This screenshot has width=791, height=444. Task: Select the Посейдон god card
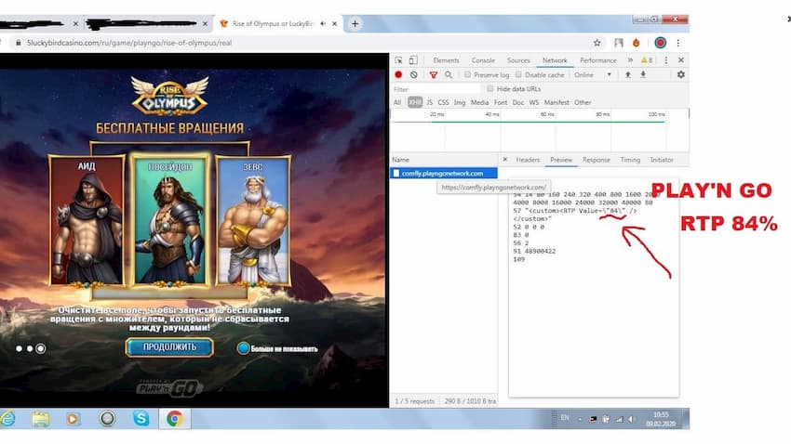170,219
